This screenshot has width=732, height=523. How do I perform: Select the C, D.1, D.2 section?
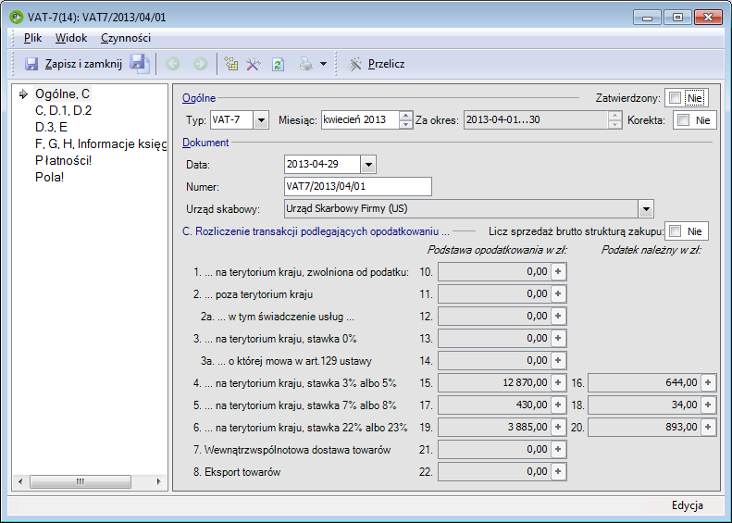pyautogui.click(x=64, y=111)
